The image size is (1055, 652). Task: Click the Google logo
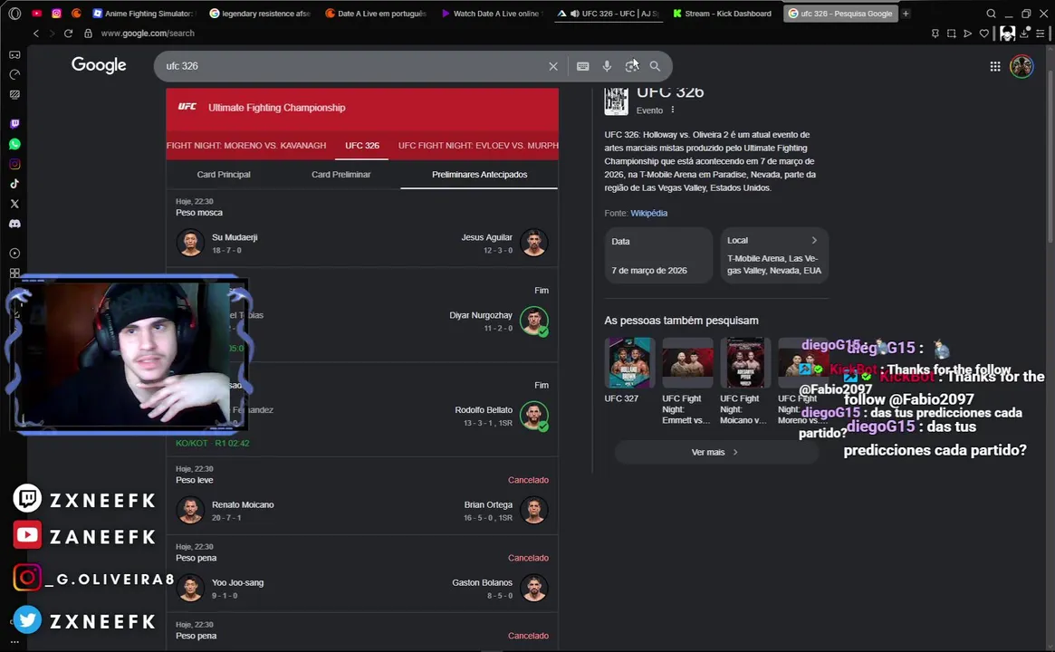pyautogui.click(x=99, y=65)
